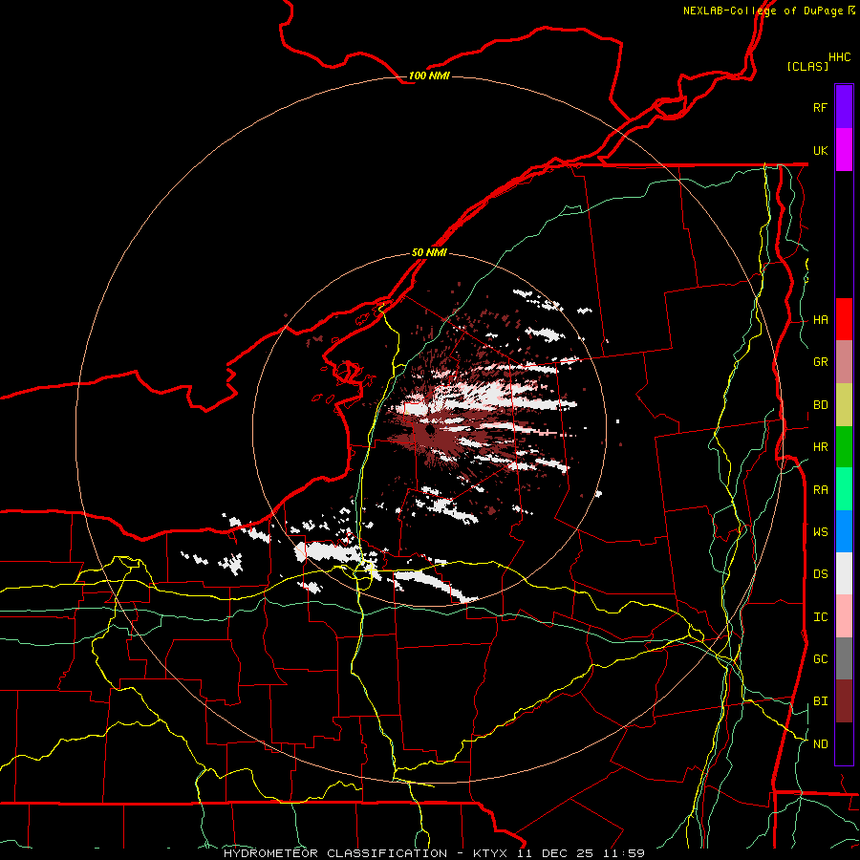The image size is (860, 860).
Task: Click the DS legend label text
Action: click(x=821, y=574)
